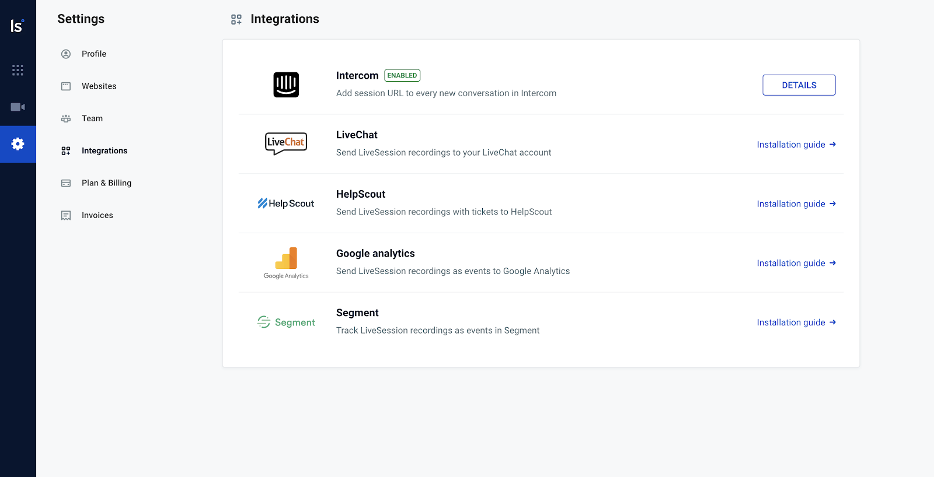This screenshot has height=477, width=934.
Task: Click the LiveChat integration title
Action: pyautogui.click(x=357, y=135)
